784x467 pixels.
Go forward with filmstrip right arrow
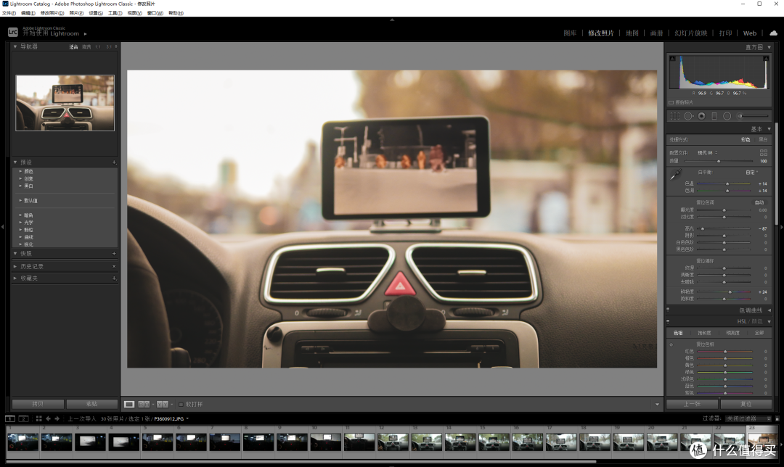(57, 418)
